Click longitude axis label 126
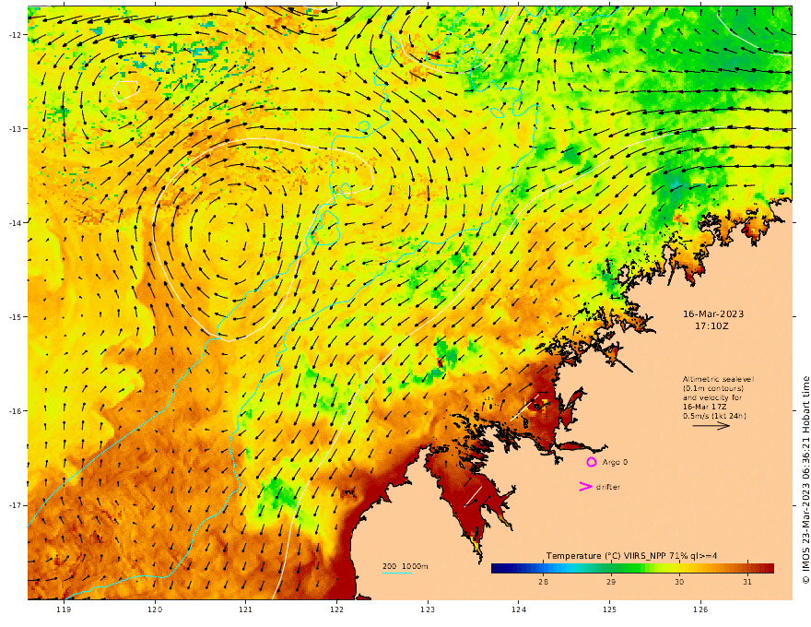 point(700,609)
